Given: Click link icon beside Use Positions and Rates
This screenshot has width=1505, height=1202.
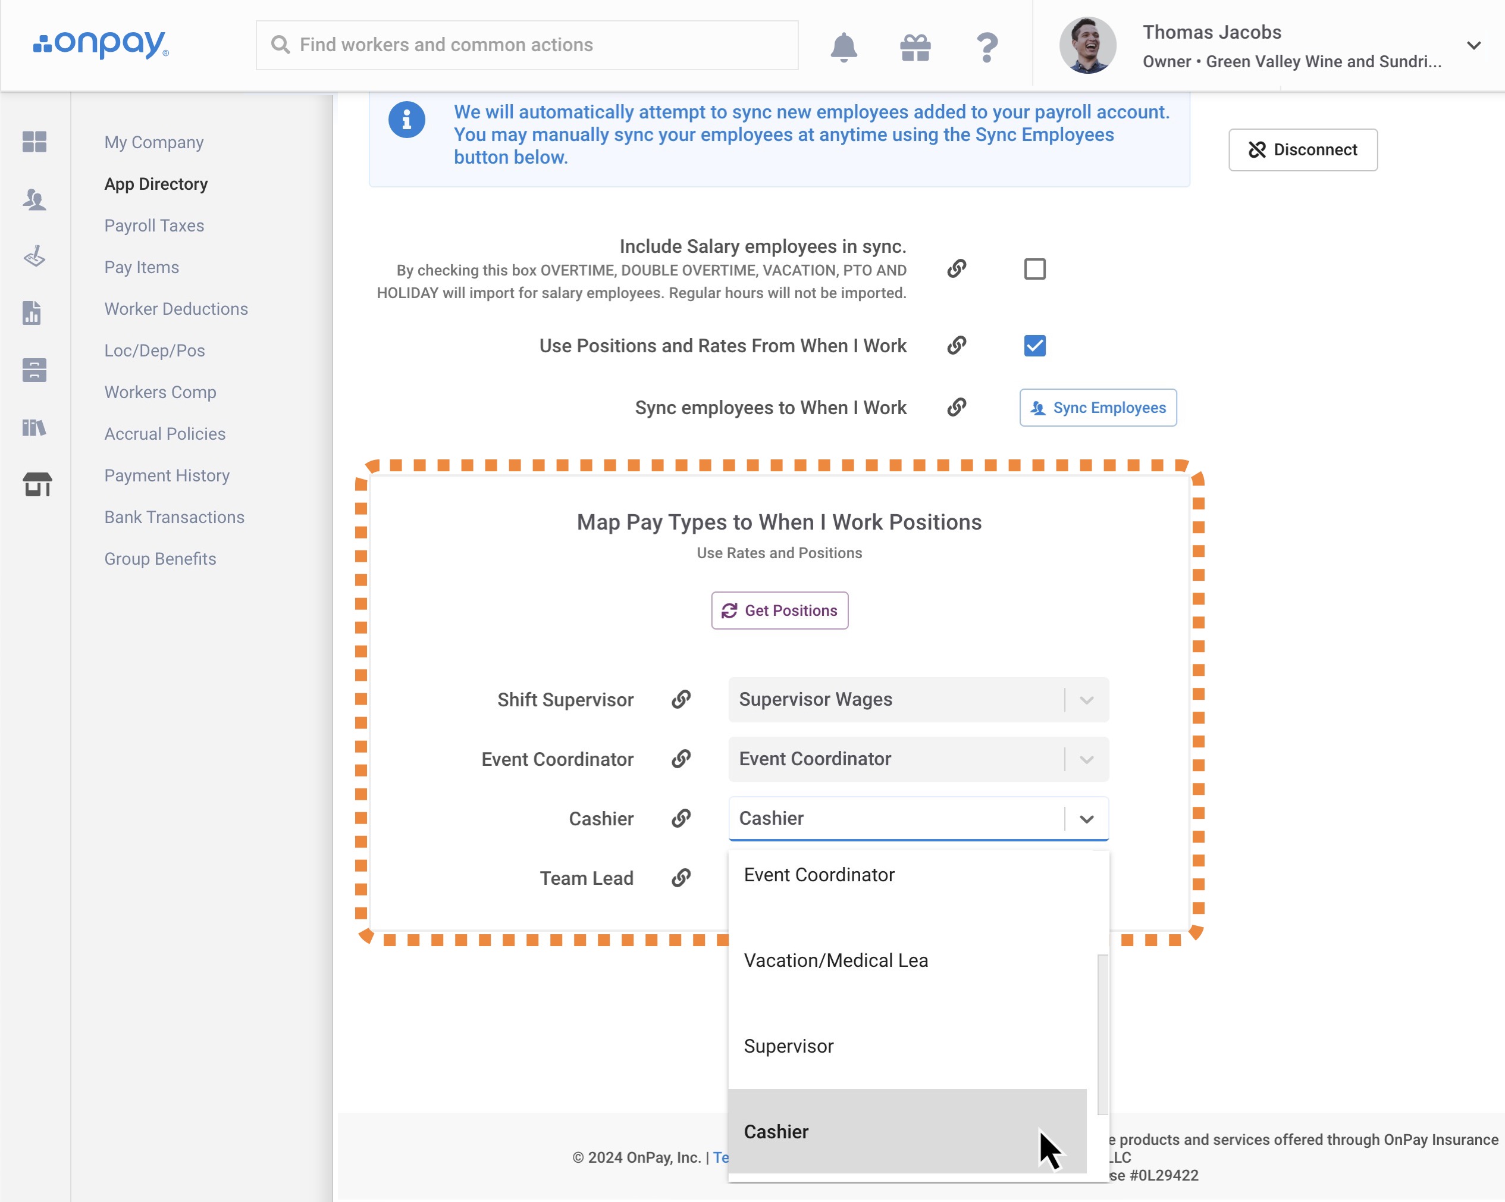Looking at the screenshot, I should coord(957,346).
